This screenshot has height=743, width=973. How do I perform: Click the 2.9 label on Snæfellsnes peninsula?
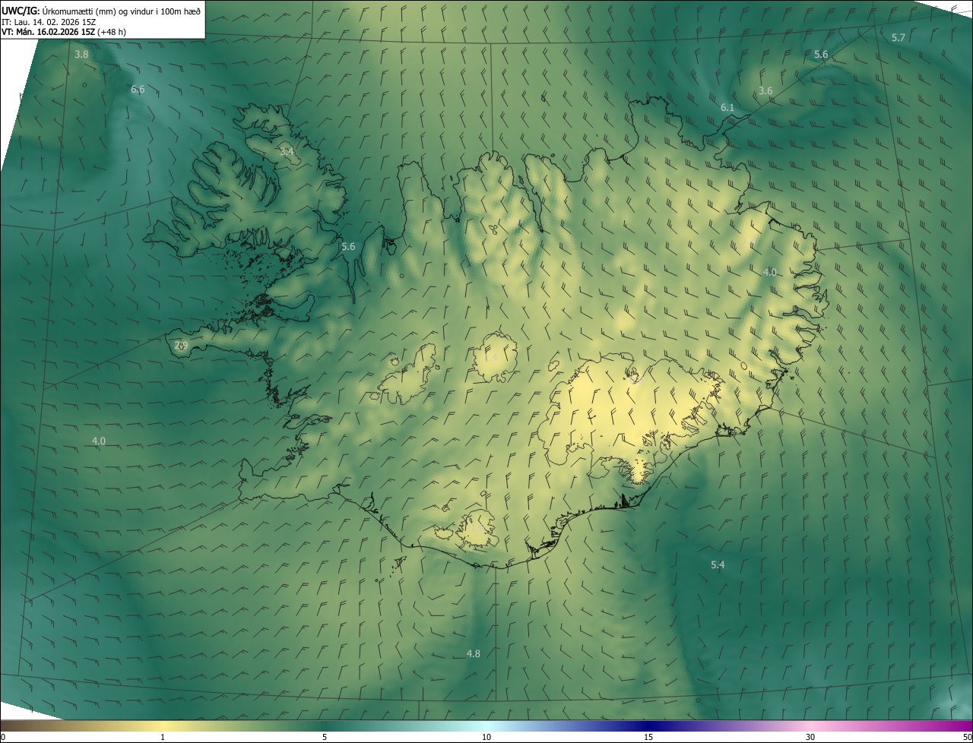(x=181, y=345)
